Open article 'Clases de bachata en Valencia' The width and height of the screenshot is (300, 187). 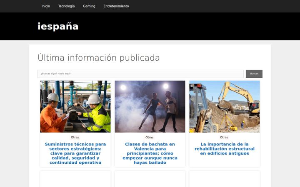150,153
